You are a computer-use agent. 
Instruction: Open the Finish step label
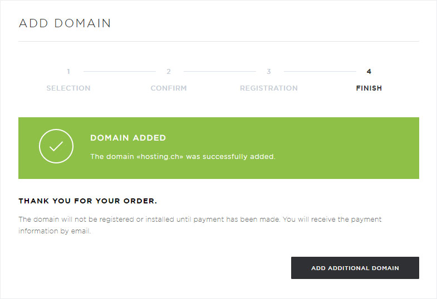(369, 88)
